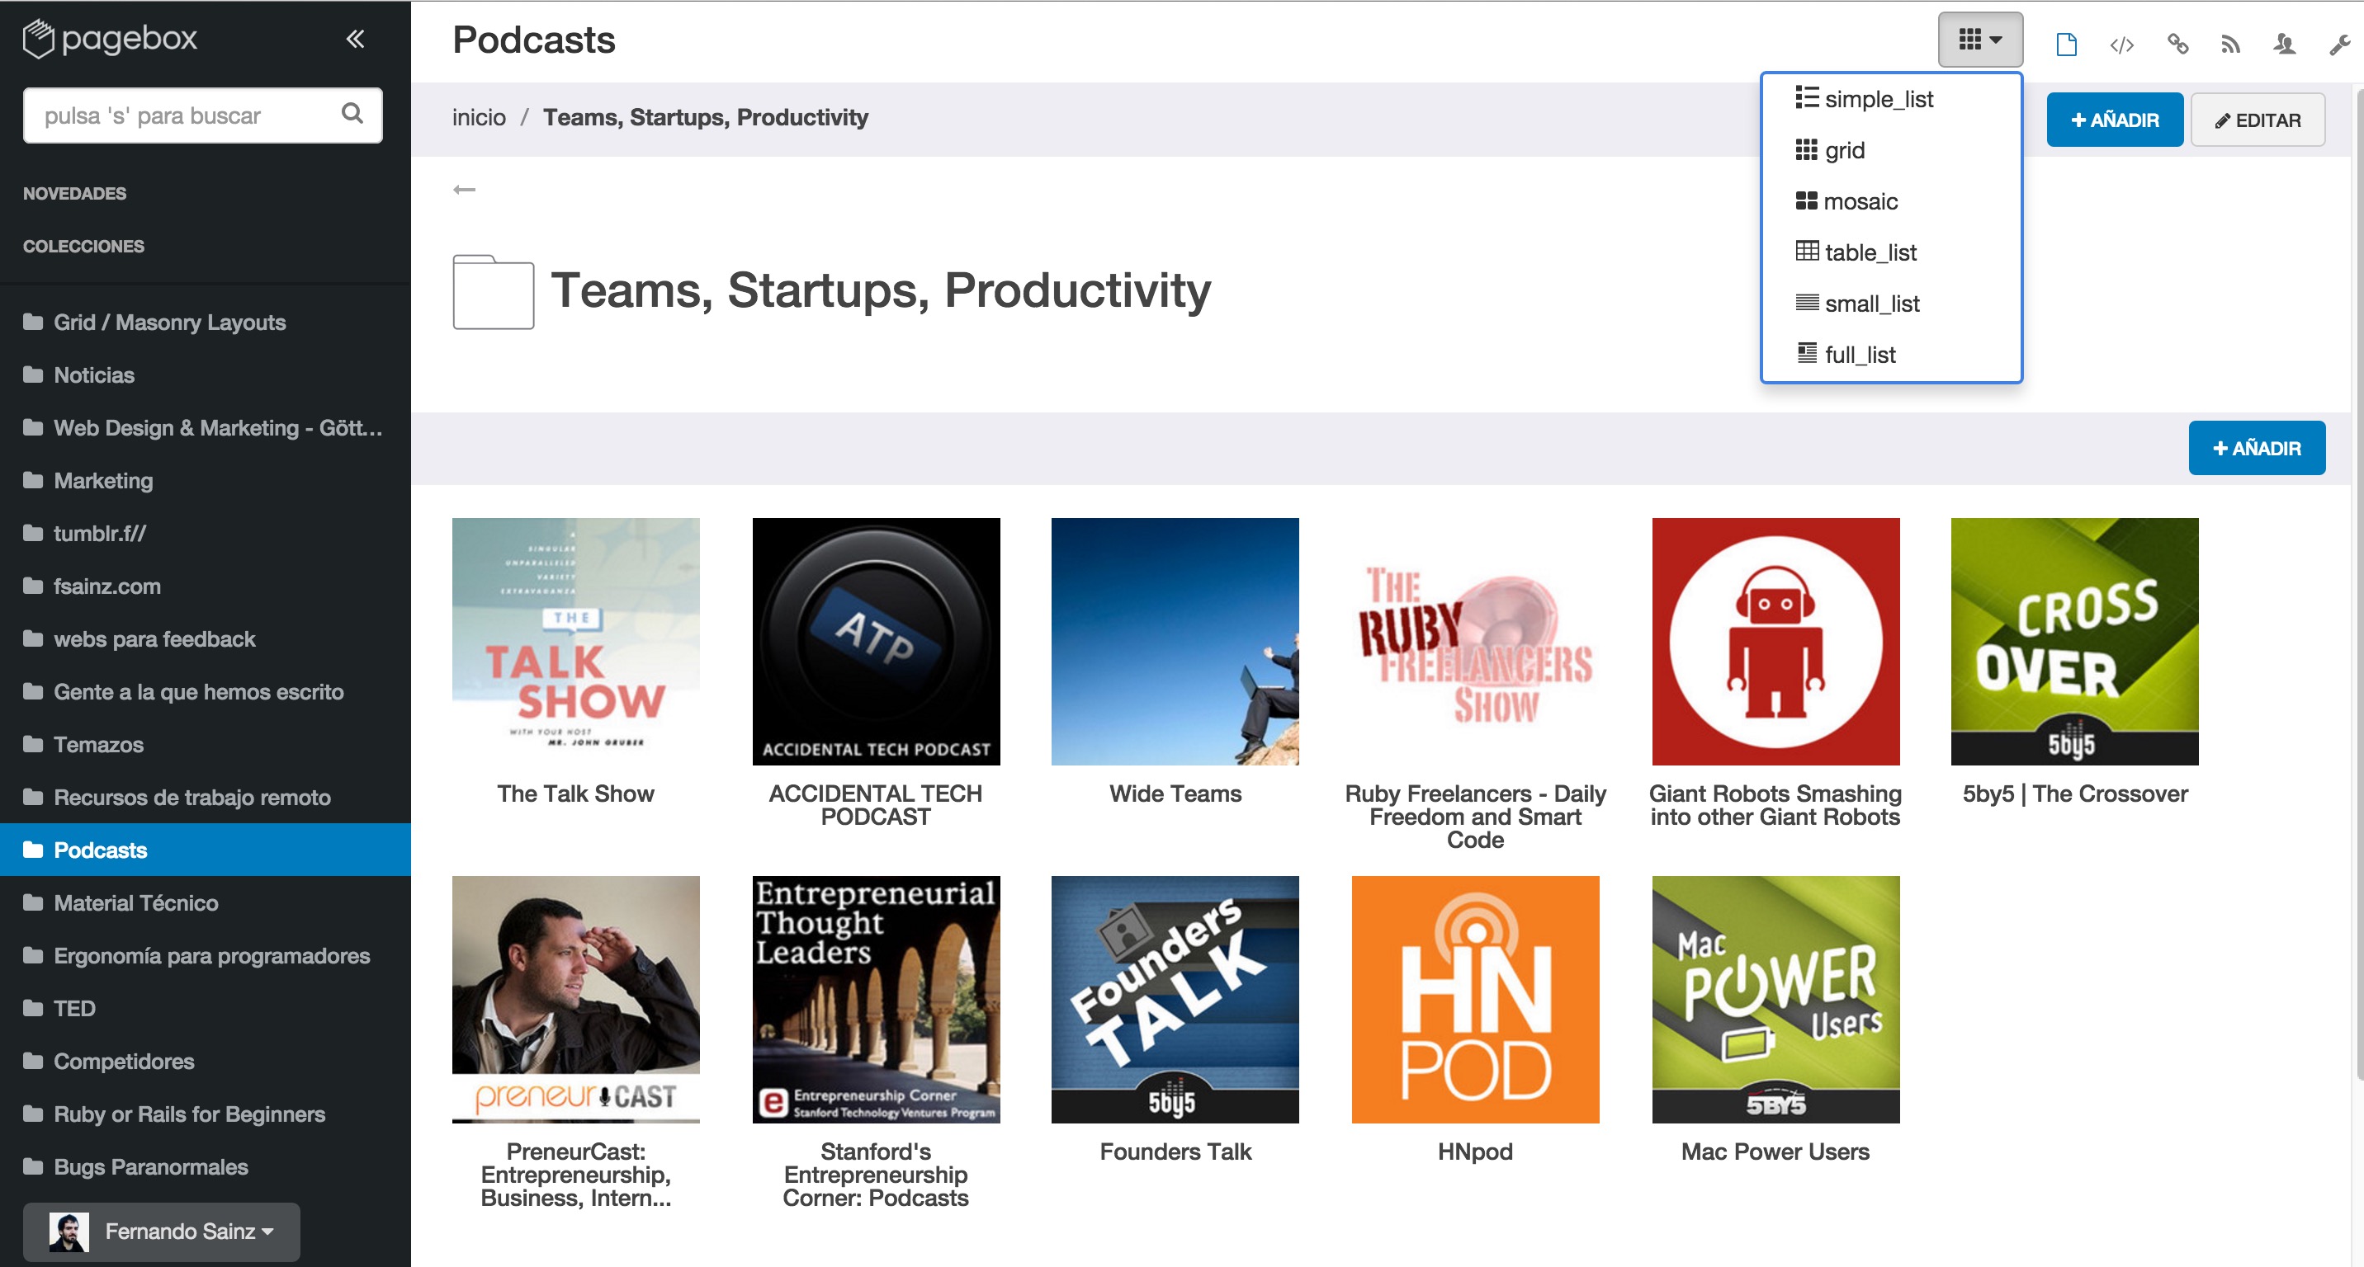2364x1267 pixels.
Task: Open Grid / Masonry Layouts collection
Action: [206, 323]
